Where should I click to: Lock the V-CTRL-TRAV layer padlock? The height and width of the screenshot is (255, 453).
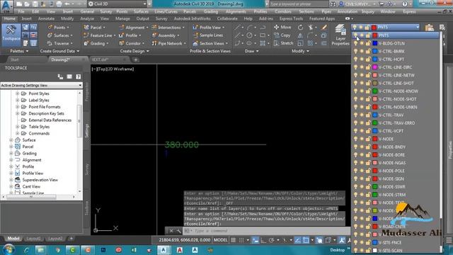click(368, 115)
